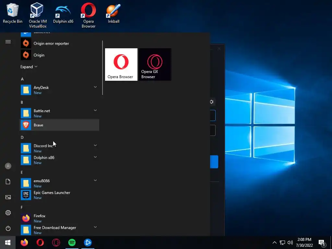Click the letter B section header
This screenshot has width=332, height=249.
(22, 102)
